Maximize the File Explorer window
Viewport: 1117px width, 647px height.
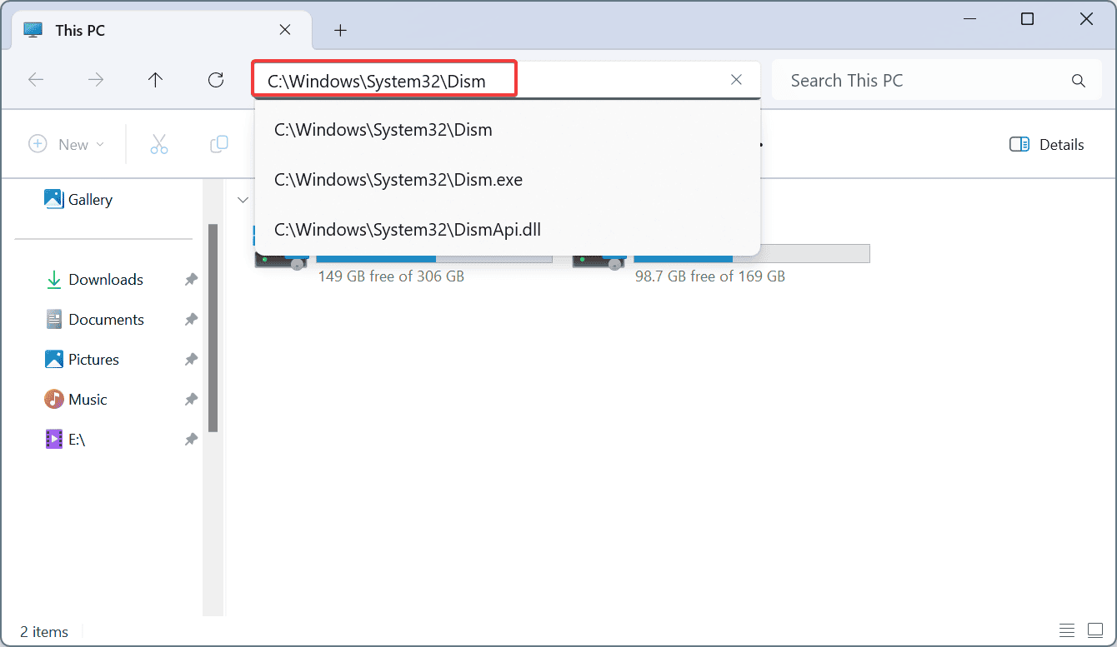[1027, 19]
